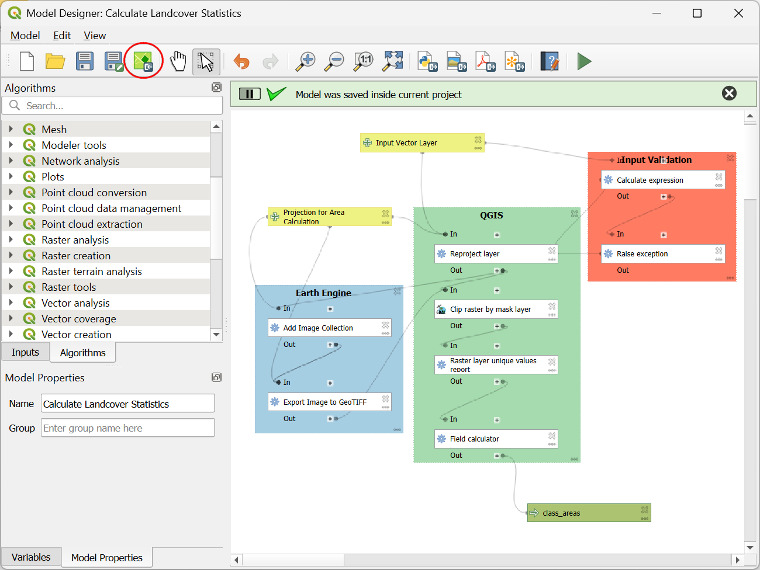Screen dimensions: 760x570
Task: Toggle float on Algorithms panel
Action: coord(216,88)
